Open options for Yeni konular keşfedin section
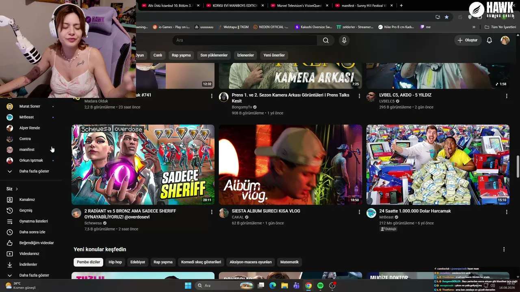Viewport: 520px width, 292px height. (x=504, y=249)
